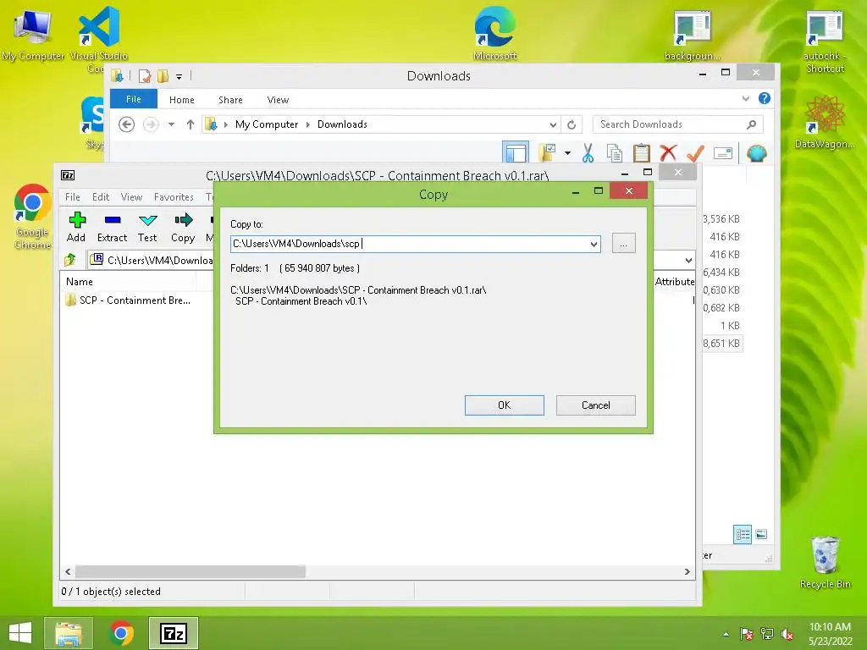Click the 7-Zip taskbar button

(x=173, y=633)
